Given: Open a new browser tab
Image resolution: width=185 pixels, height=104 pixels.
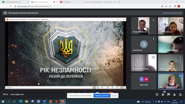Looking at the screenshot, I should [x=119, y=2].
